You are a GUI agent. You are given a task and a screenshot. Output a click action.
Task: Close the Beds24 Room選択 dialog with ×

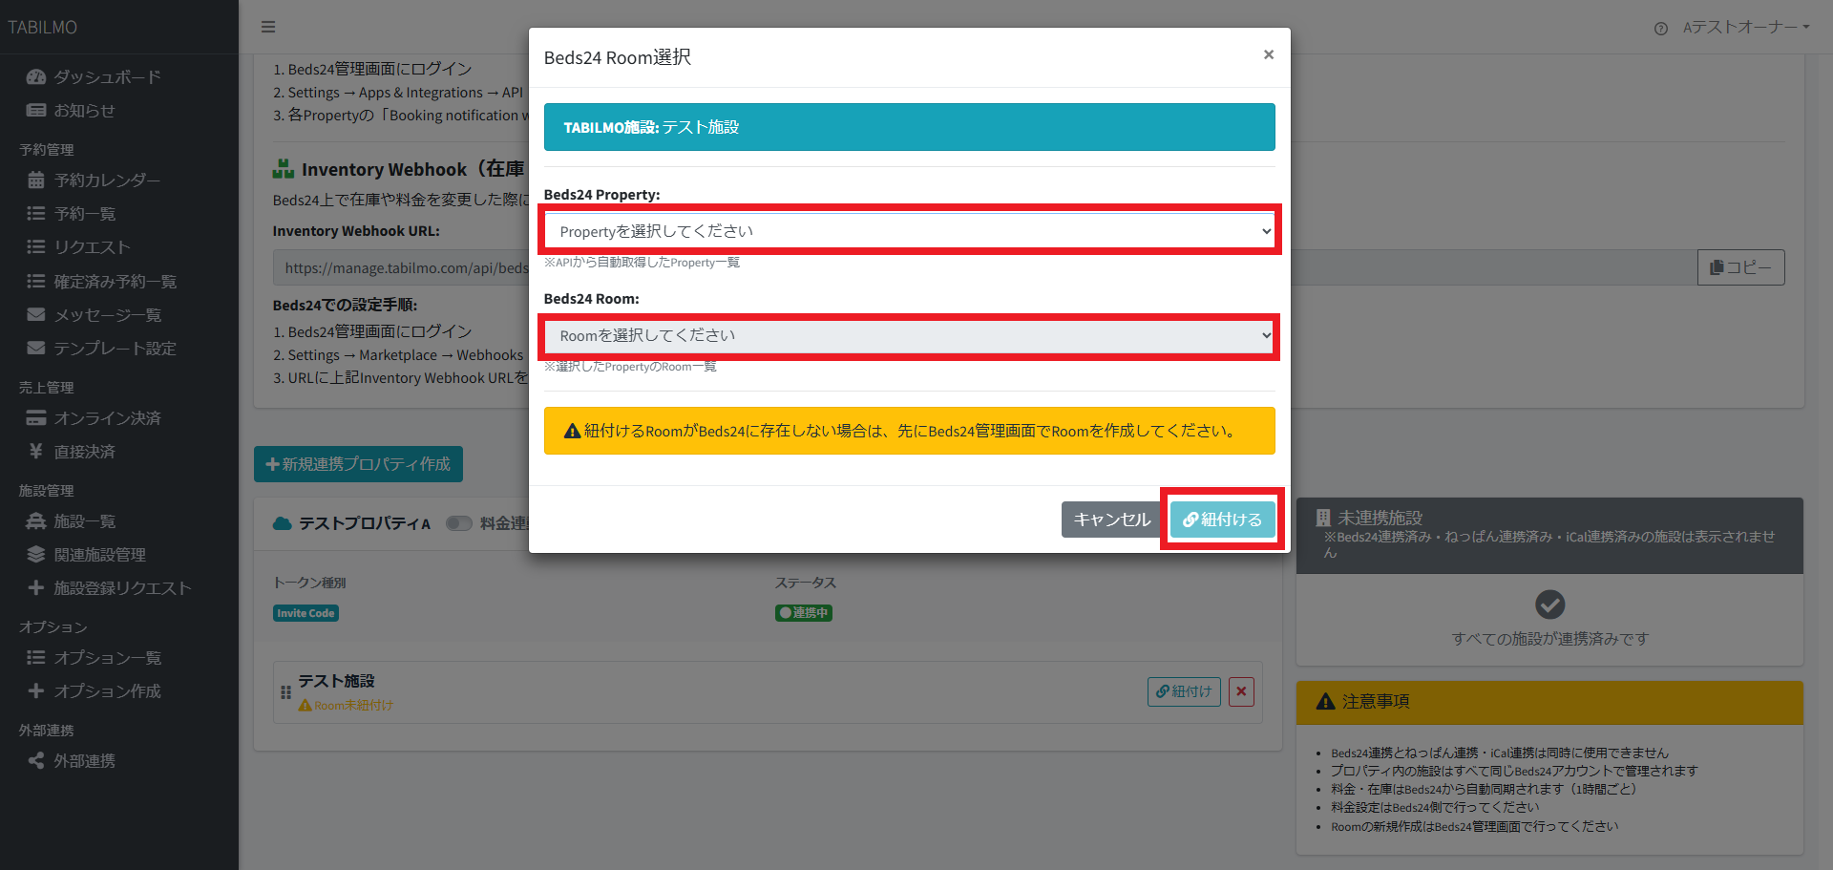coord(1268,55)
